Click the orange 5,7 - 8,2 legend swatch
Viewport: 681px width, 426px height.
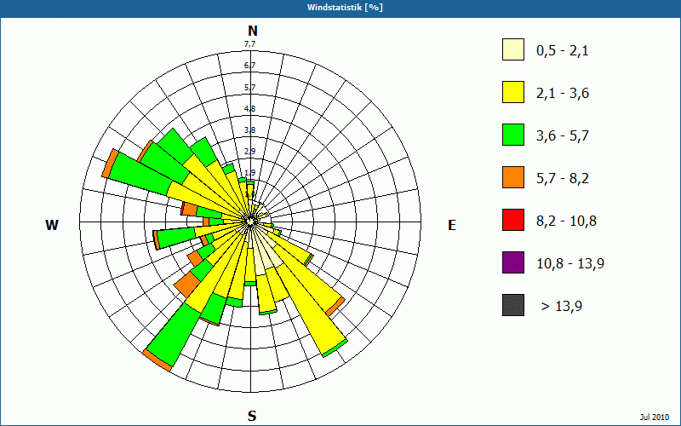pyautogui.click(x=513, y=177)
